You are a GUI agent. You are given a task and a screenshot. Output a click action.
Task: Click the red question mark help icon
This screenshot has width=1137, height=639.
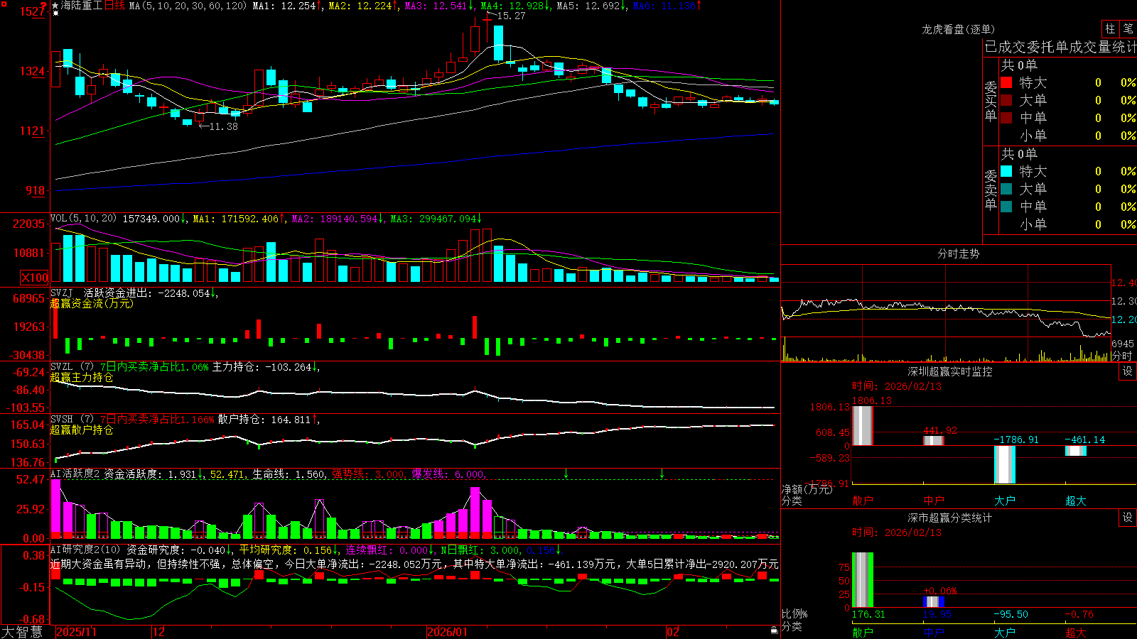43,6
